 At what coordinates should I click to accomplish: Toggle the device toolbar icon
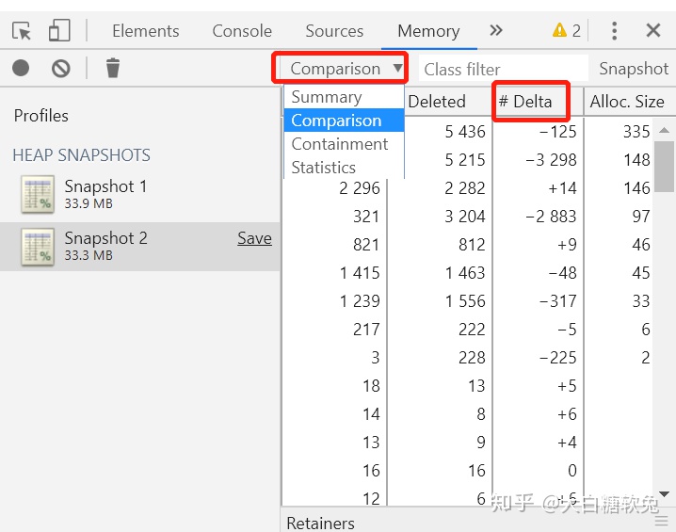tap(59, 30)
